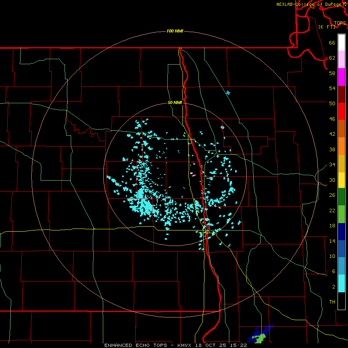
Task: Click the black TH legend swatch
Action: [x=341, y=301]
